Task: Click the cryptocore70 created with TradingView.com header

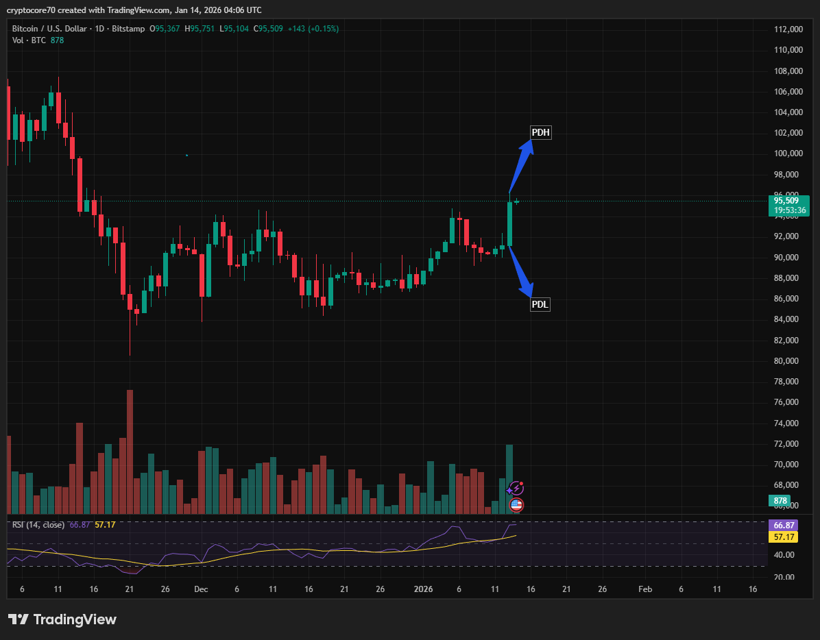Action: 134,10
